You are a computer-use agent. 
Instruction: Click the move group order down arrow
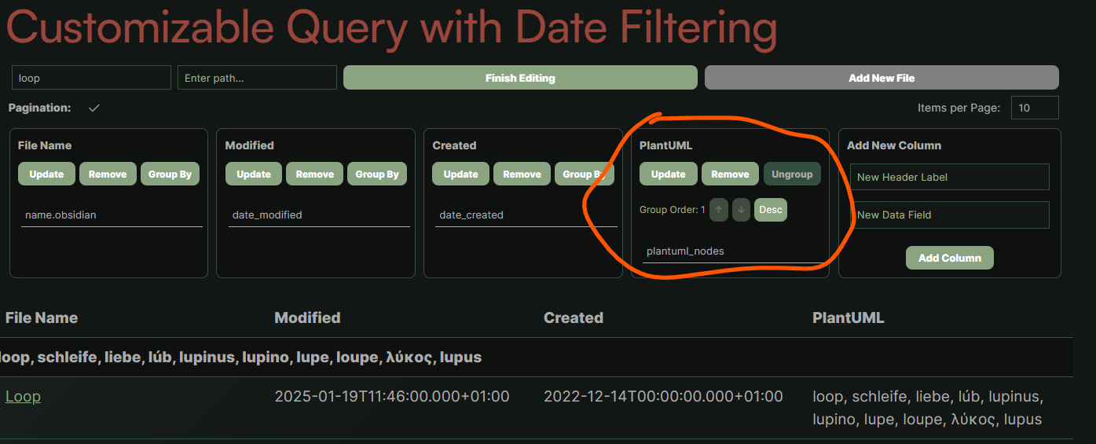pyautogui.click(x=741, y=211)
